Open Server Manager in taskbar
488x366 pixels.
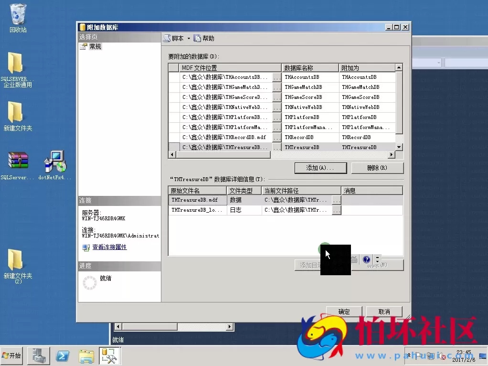(39, 355)
